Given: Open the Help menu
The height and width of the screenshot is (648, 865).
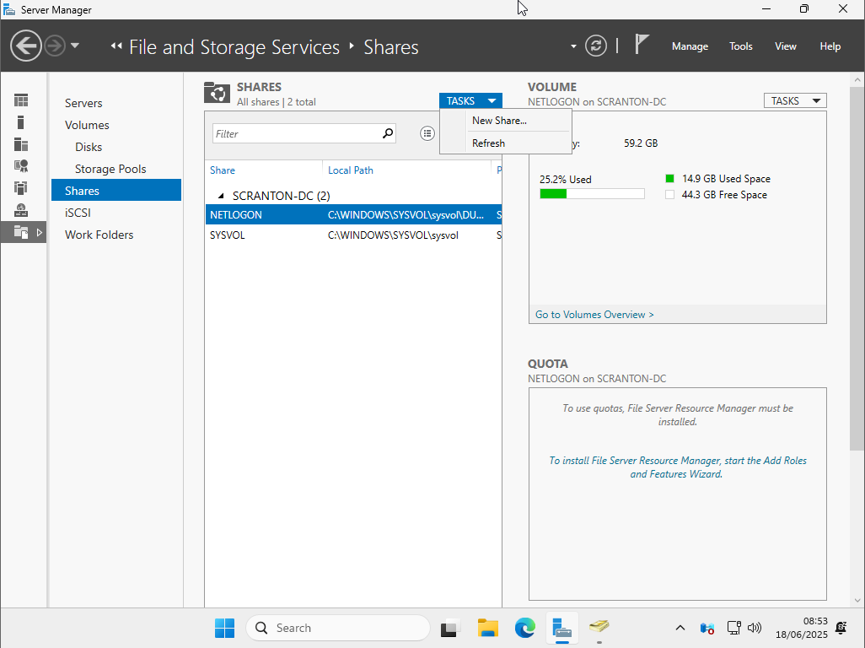Looking at the screenshot, I should coord(830,46).
